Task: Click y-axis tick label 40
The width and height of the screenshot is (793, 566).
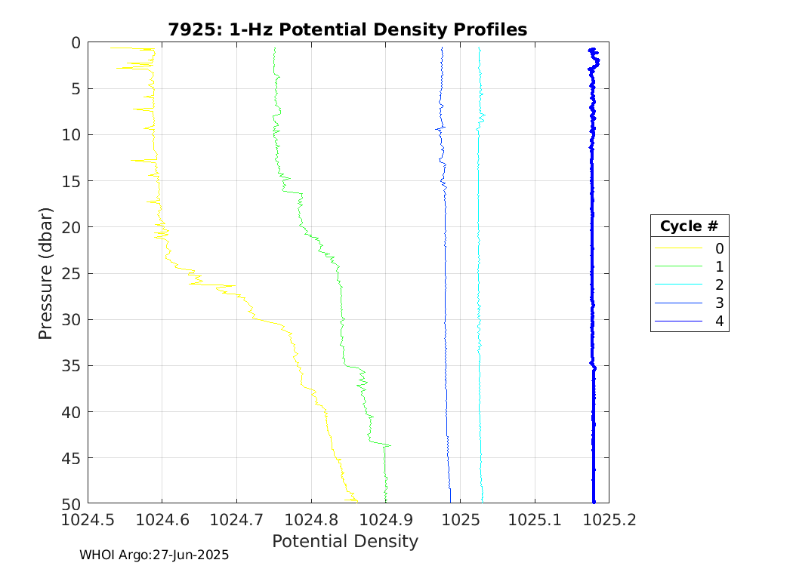Action: coord(71,412)
